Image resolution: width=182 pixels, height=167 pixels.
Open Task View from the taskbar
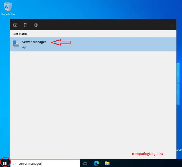85,163
